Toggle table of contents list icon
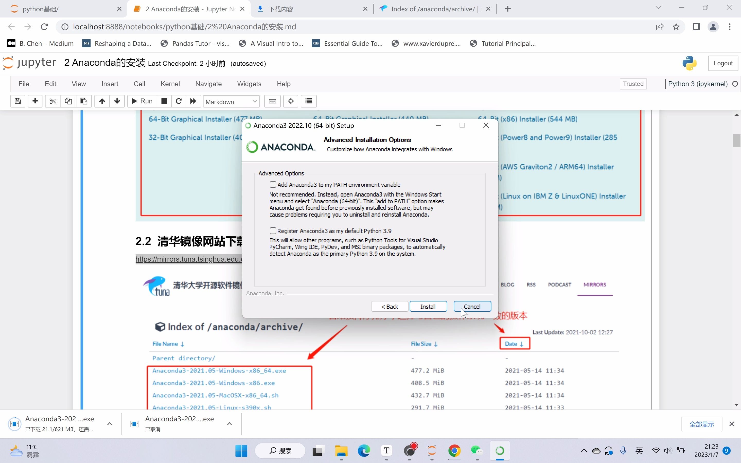This screenshot has width=741, height=463. pos(309,101)
